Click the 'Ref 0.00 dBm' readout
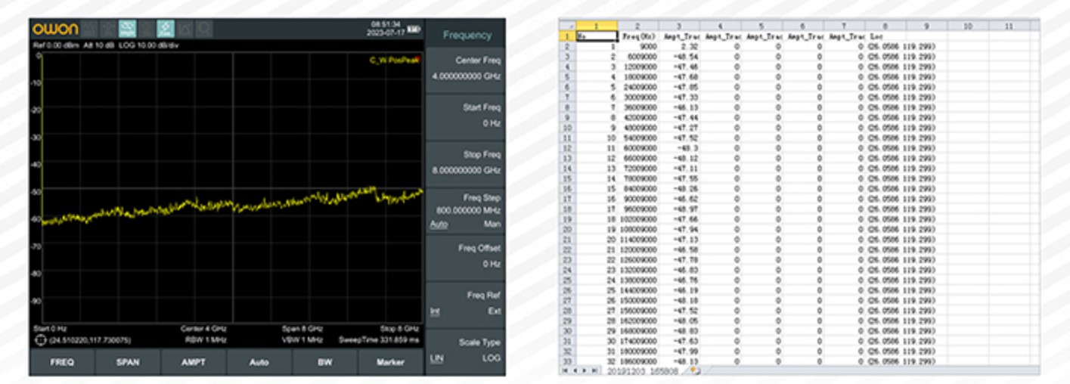 [56, 45]
